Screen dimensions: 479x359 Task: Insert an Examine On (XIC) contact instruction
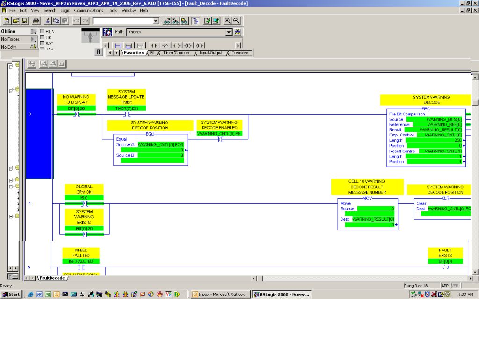click(x=154, y=45)
